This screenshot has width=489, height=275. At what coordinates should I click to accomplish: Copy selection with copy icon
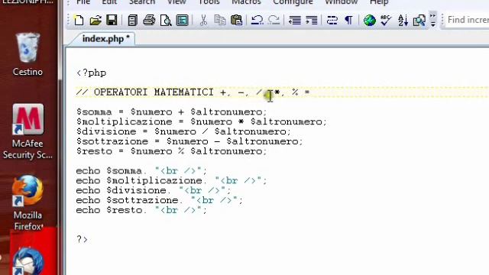(220, 21)
